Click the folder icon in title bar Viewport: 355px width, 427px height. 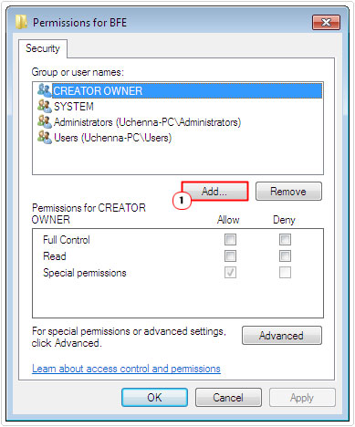(21, 22)
